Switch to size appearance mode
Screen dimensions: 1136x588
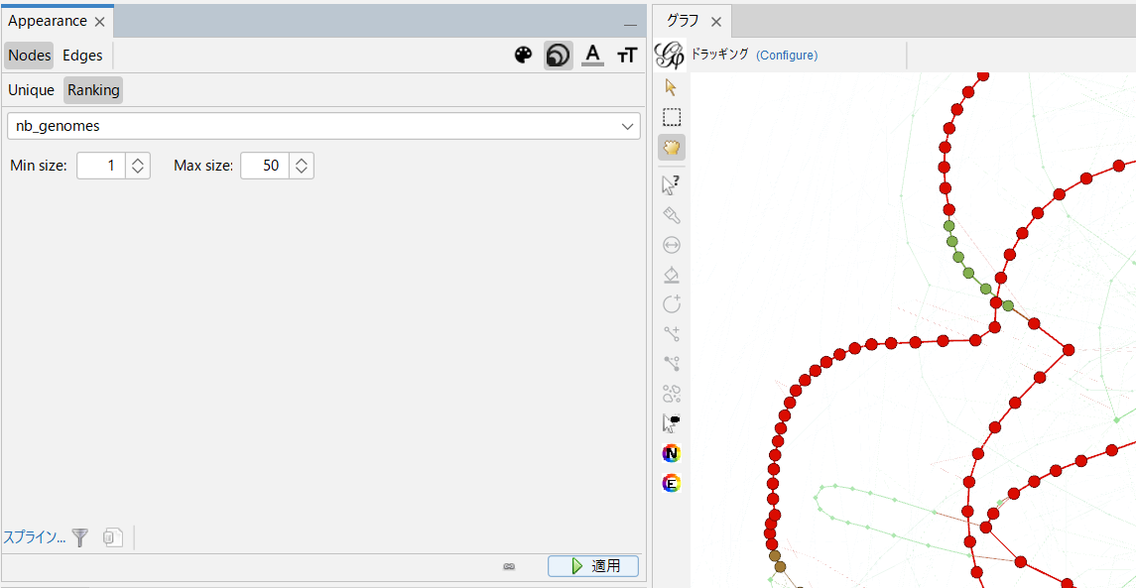tap(558, 56)
